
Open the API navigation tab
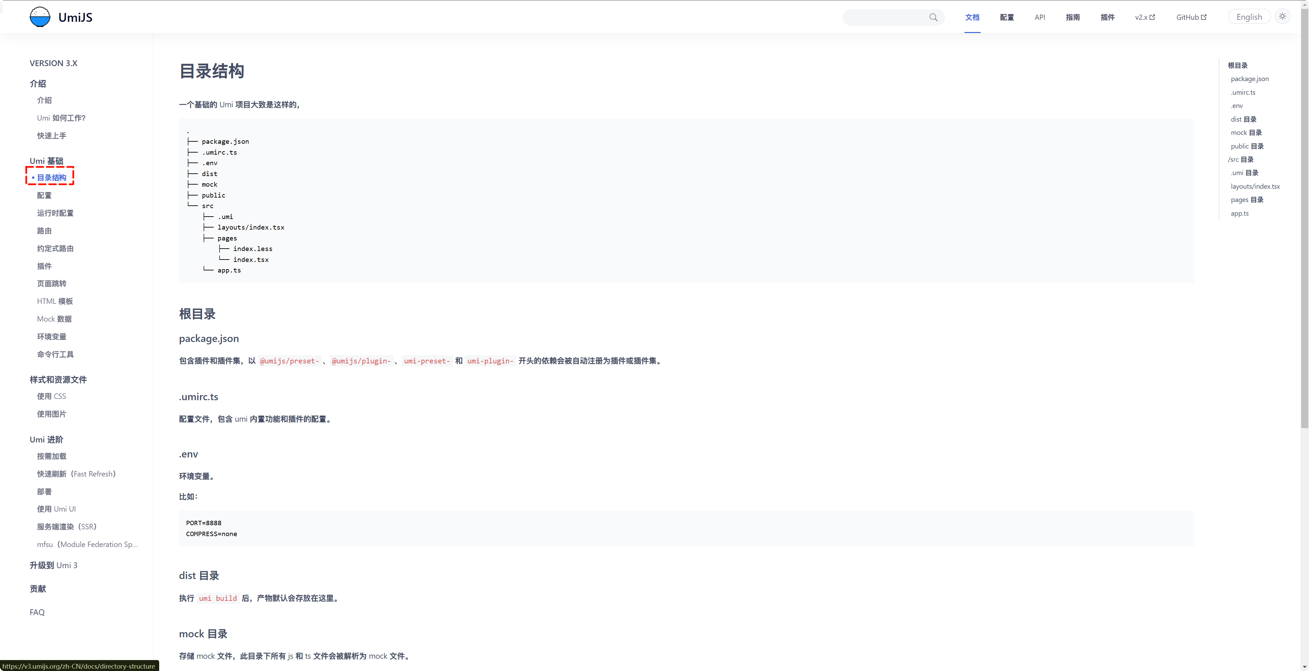[x=1039, y=17]
